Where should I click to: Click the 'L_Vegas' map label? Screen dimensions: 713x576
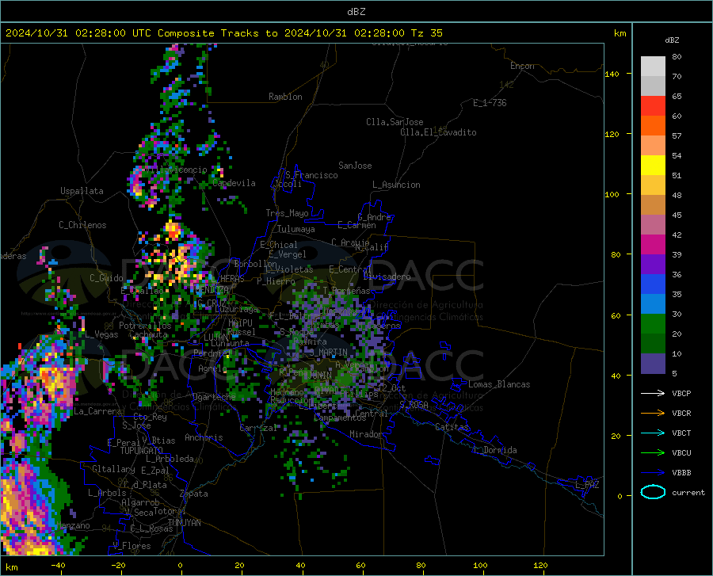coord(101,334)
